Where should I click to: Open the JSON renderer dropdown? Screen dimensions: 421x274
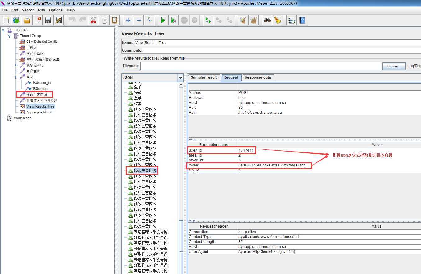(181, 78)
